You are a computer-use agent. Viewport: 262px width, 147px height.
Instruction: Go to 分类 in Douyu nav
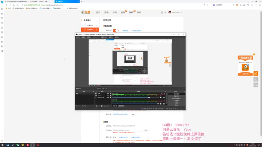pyautogui.click(x=115, y=12)
